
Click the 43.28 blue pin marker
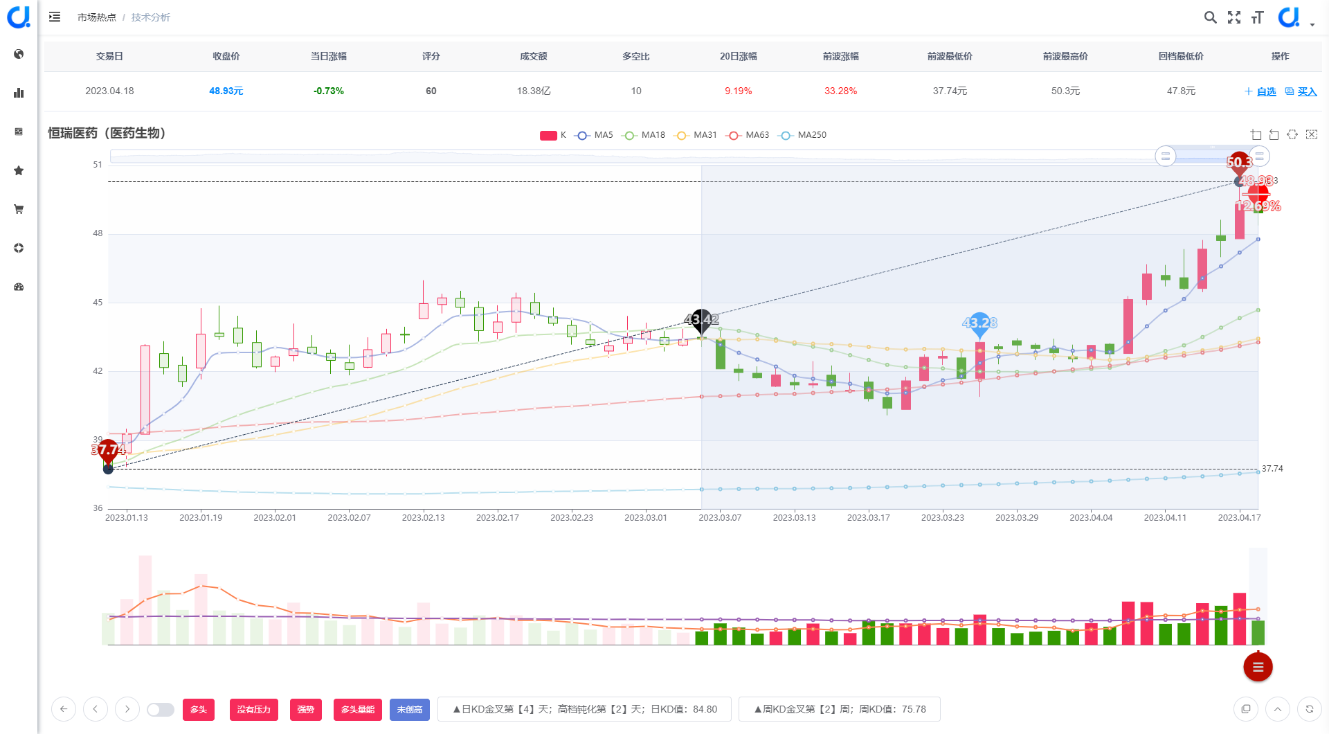[979, 323]
